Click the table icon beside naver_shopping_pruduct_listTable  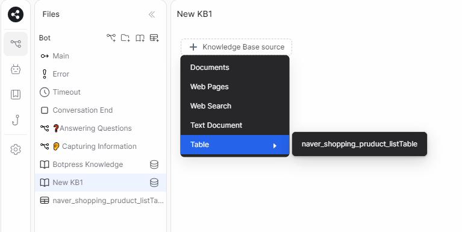coord(45,201)
